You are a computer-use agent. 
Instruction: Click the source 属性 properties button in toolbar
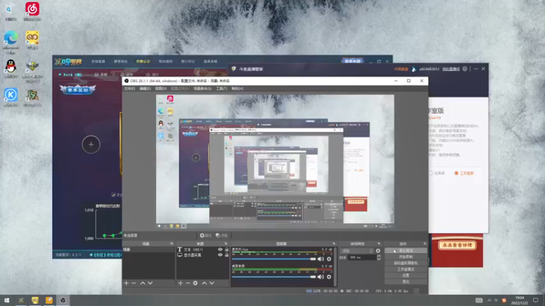click(206, 235)
